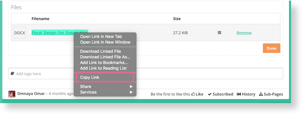
Task: Open page History icon
Action: (239, 94)
